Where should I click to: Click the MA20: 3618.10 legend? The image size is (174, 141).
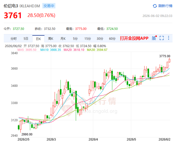click(74, 50)
